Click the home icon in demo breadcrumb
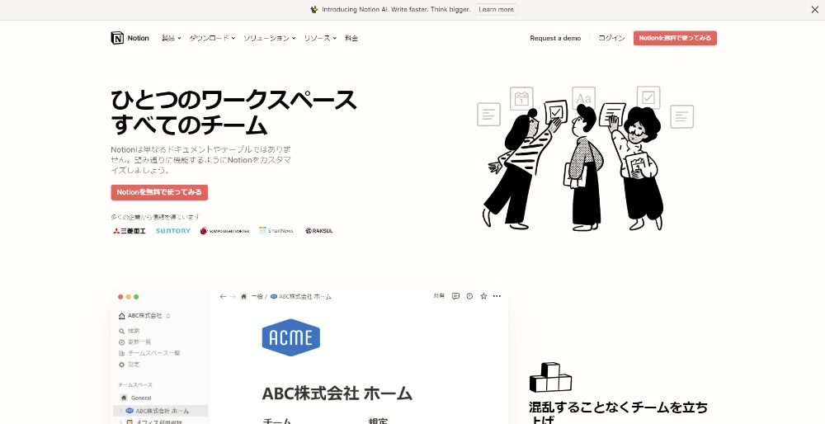Screen dimensions: 825x424 pyautogui.click(x=243, y=297)
